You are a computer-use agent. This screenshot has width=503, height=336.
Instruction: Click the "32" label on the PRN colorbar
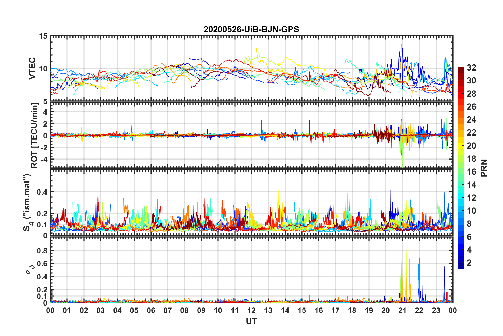click(x=471, y=68)
